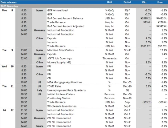The width and height of the screenshot is (168, 128).
Task: Select the 'Tue' day cell
Action: pos(4,50)
